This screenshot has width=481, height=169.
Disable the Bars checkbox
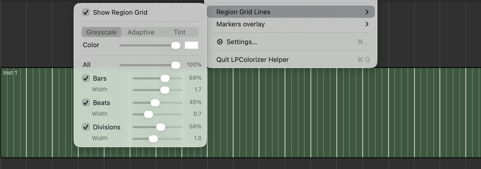click(x=86, y=78)
